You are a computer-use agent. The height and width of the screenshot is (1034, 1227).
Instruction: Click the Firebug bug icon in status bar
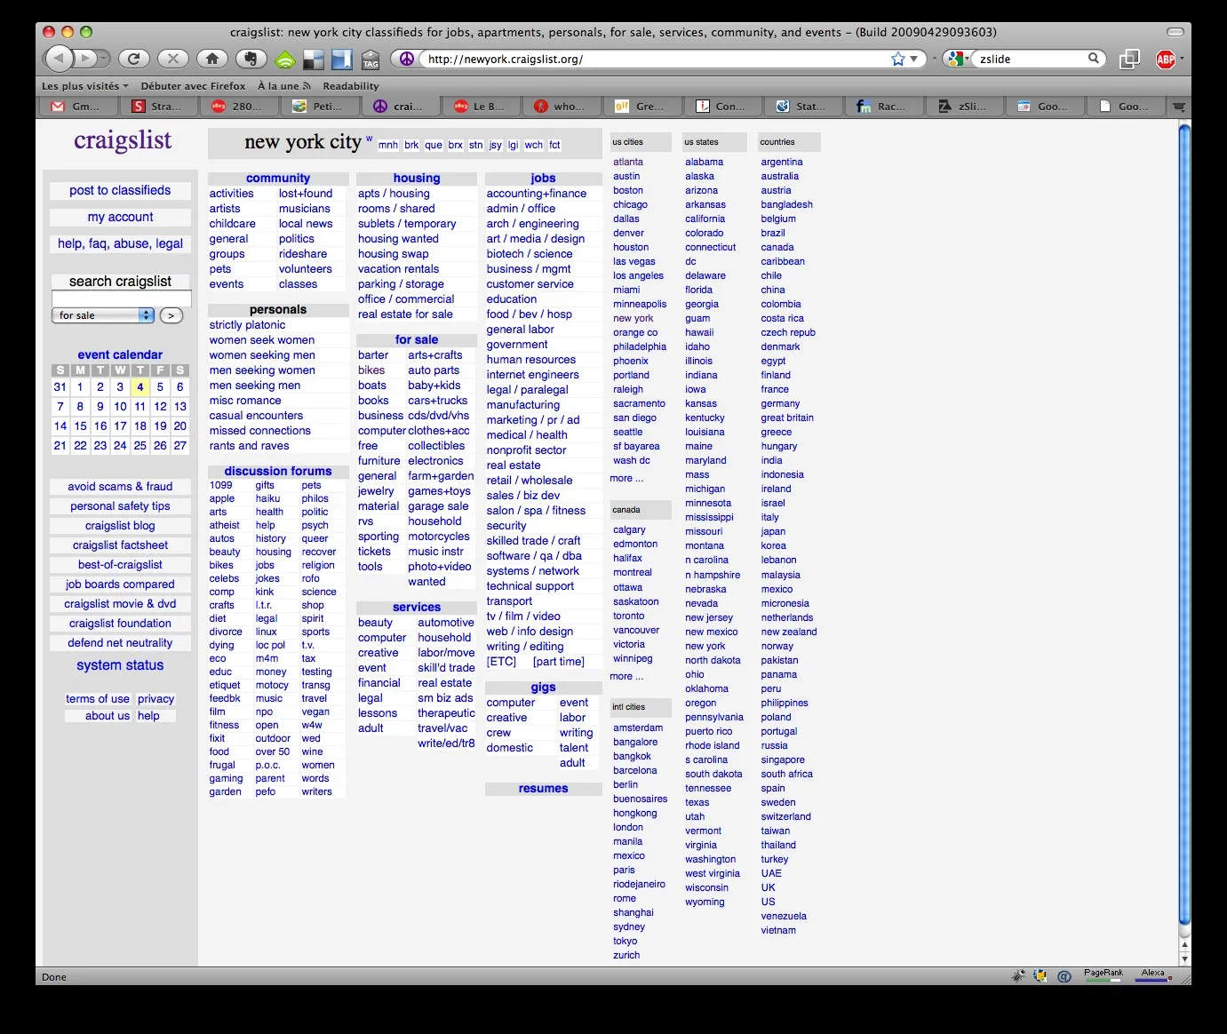click(1019, 976)
